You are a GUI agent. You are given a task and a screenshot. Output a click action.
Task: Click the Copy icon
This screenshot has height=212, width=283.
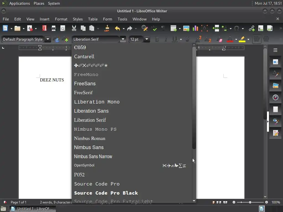coord(83,28)
